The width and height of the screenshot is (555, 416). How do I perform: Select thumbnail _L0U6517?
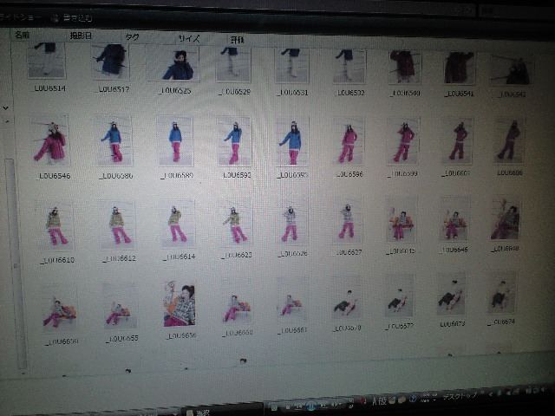pyautogui.click(x=111, y=61)
